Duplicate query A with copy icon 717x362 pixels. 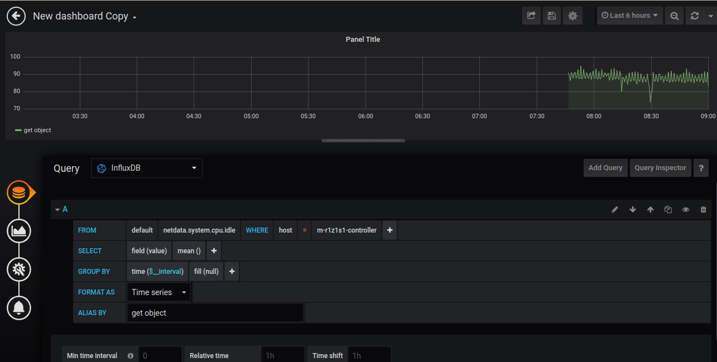[x=668, y=210]
